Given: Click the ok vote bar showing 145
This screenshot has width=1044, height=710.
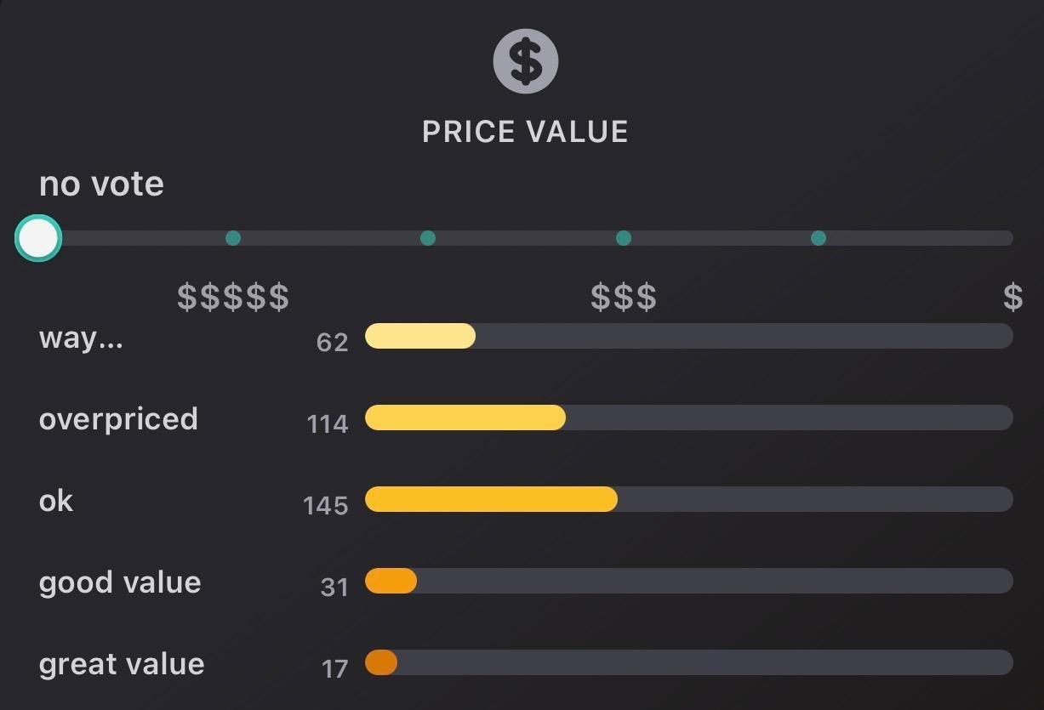Looking at the screenshot, I should tap(491, 499).
